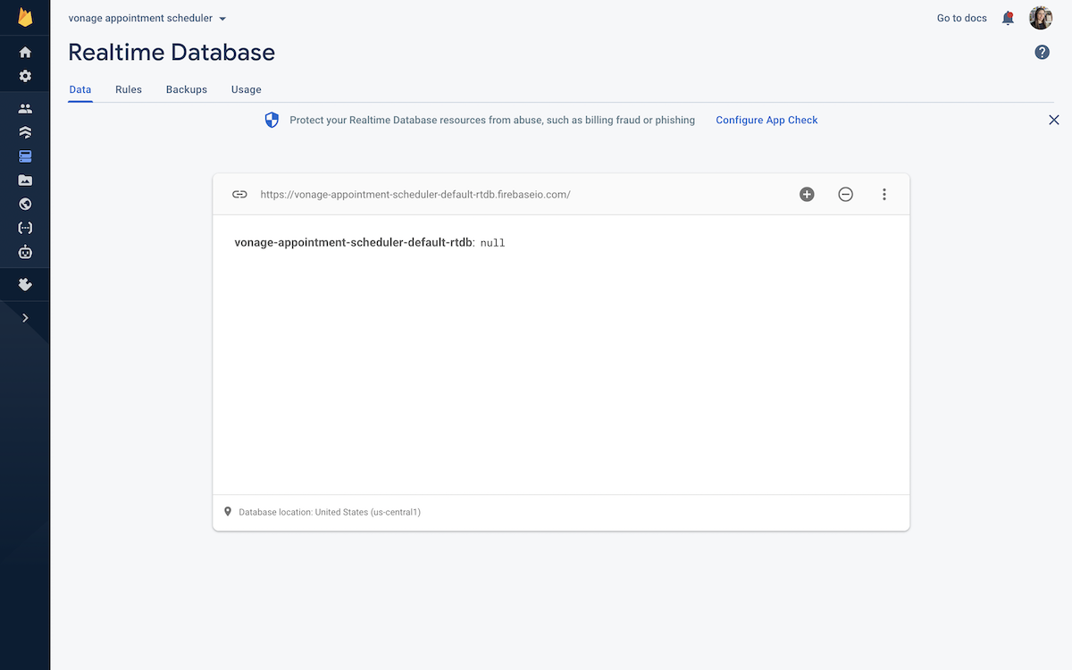Switch to the Backups tab

[x=187, y=89]
